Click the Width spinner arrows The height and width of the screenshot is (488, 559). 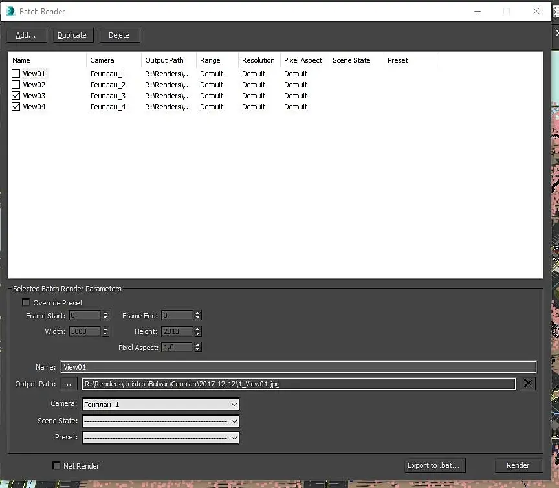(x=105, y=331)
